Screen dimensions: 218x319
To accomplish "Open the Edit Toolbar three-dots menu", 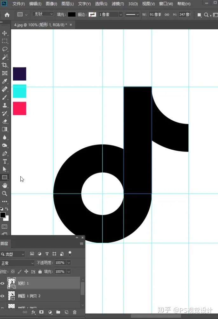I will tap(4, 202).
